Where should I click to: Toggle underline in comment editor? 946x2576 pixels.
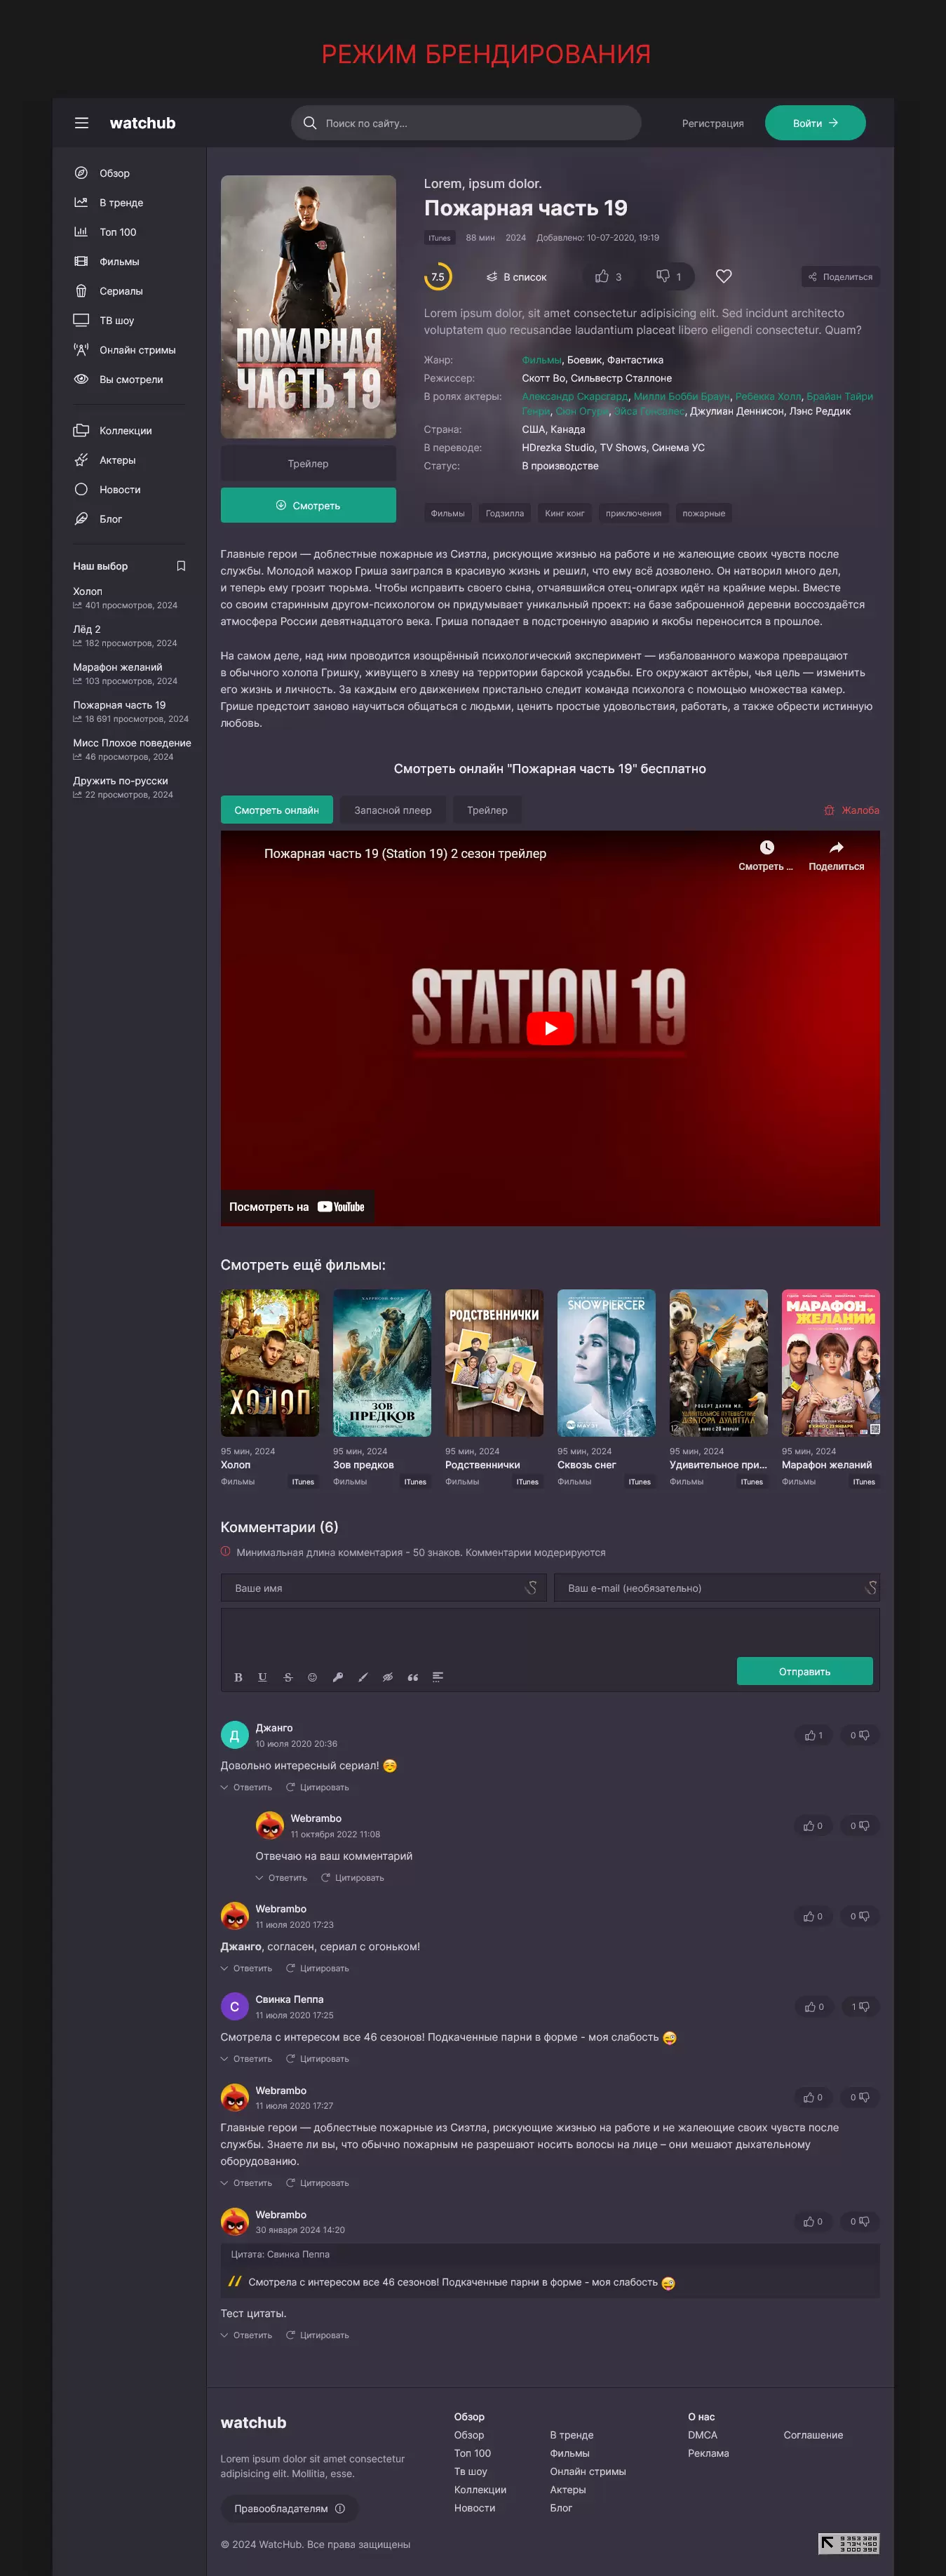263,1677
